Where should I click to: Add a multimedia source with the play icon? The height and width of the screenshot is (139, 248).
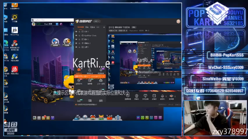(154, 97)
